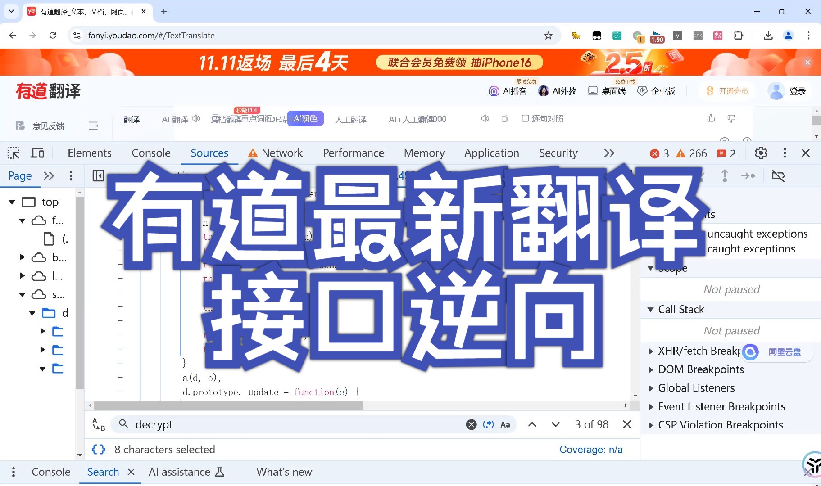
Task: Open the 企业版 link
Action: 656,91
